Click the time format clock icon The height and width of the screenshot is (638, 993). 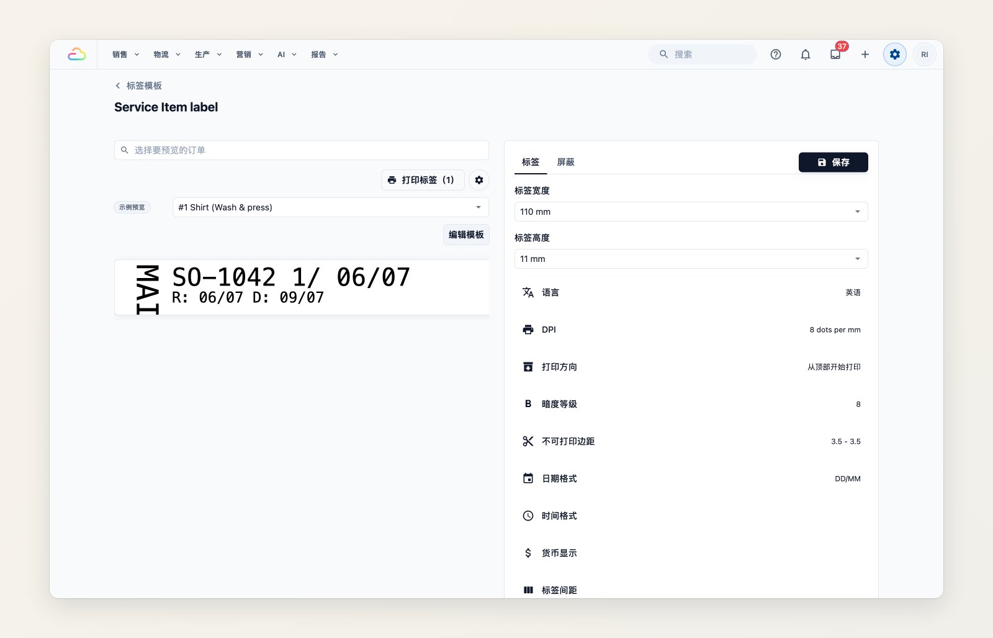pyautogui.click(x=528, y=516)
